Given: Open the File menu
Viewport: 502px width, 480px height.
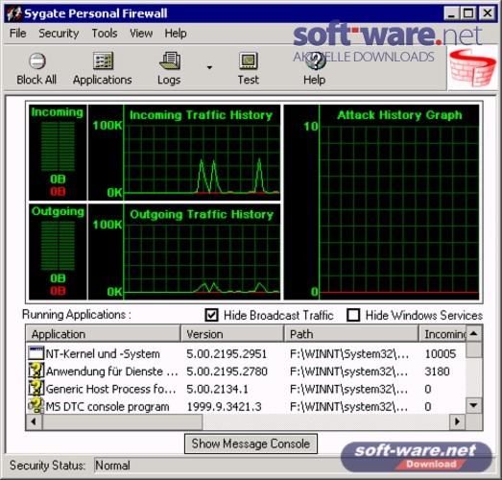Looking at the screenshot, I should click(18, 34).
